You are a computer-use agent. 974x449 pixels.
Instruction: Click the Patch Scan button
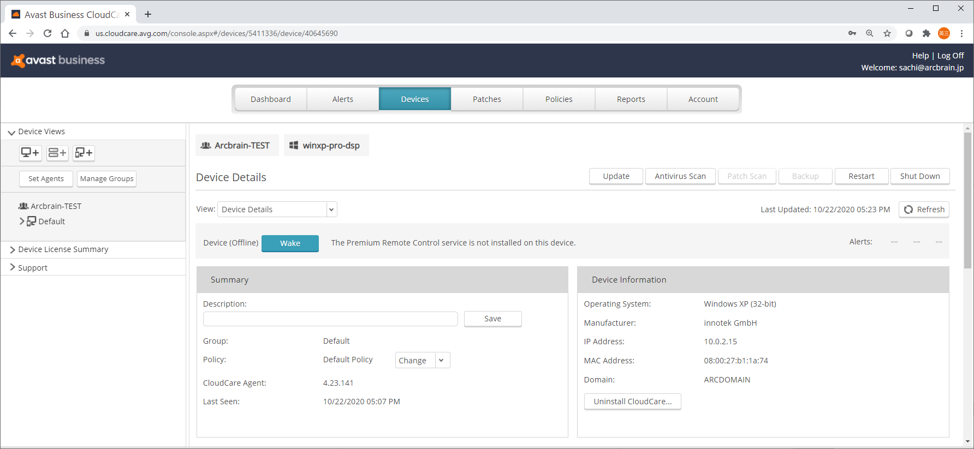(747, 176)
